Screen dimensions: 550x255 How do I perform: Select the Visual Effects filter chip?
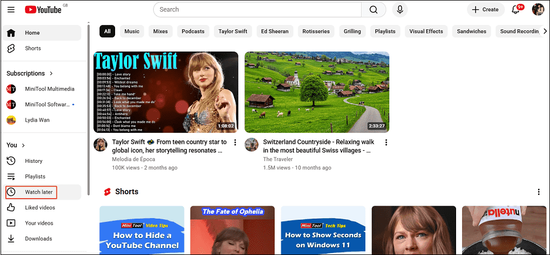[x=426, y=31]
